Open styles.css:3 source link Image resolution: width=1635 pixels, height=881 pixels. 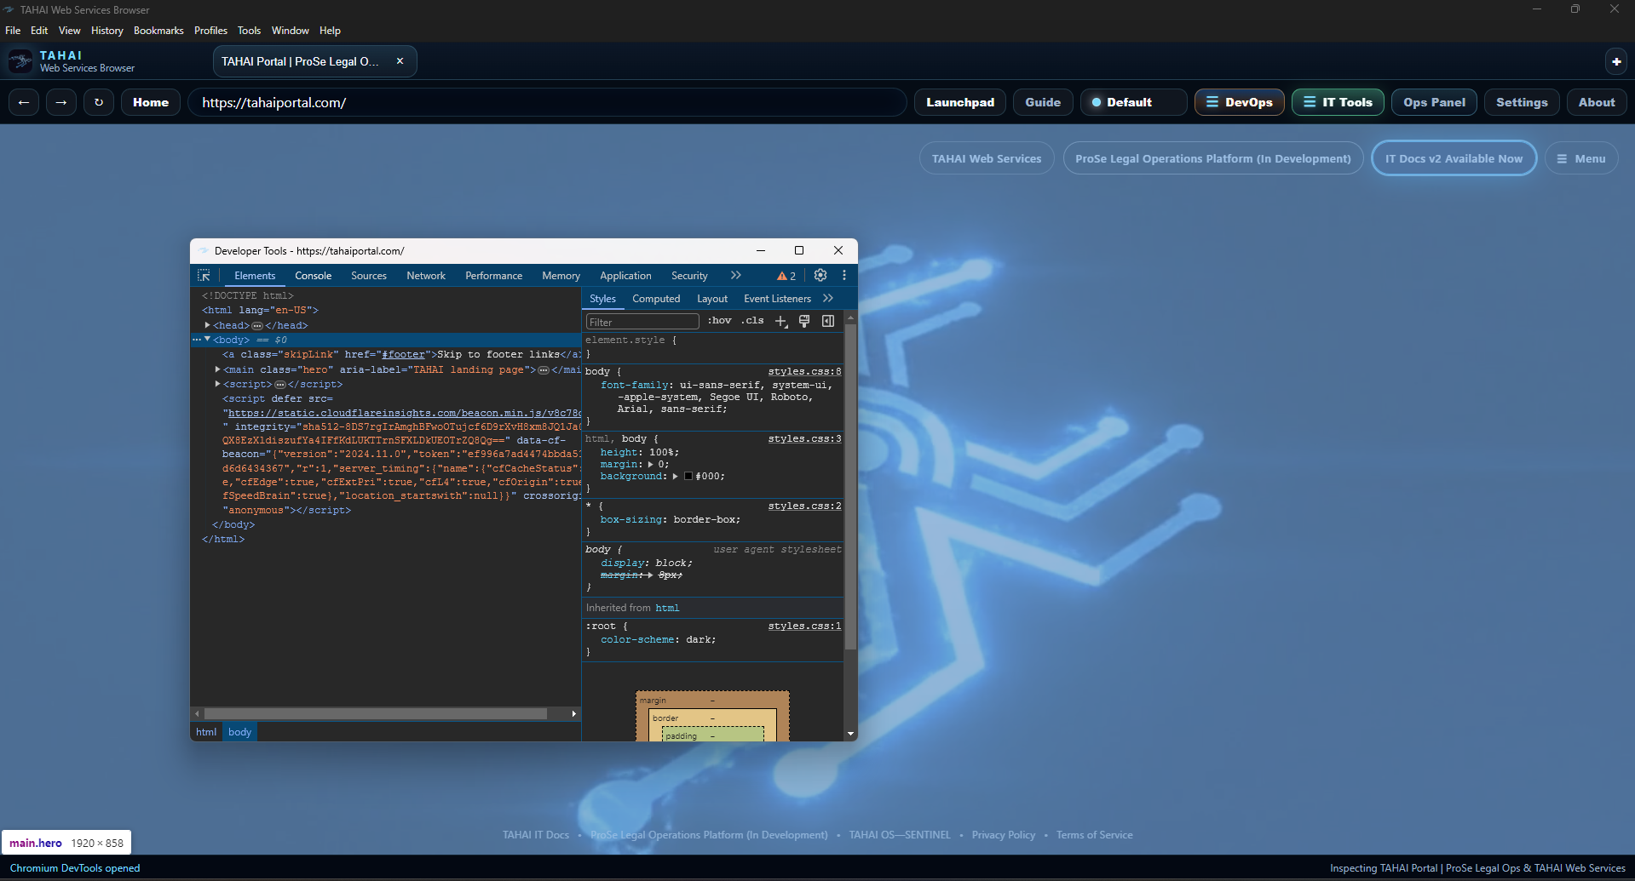[804, 438]
